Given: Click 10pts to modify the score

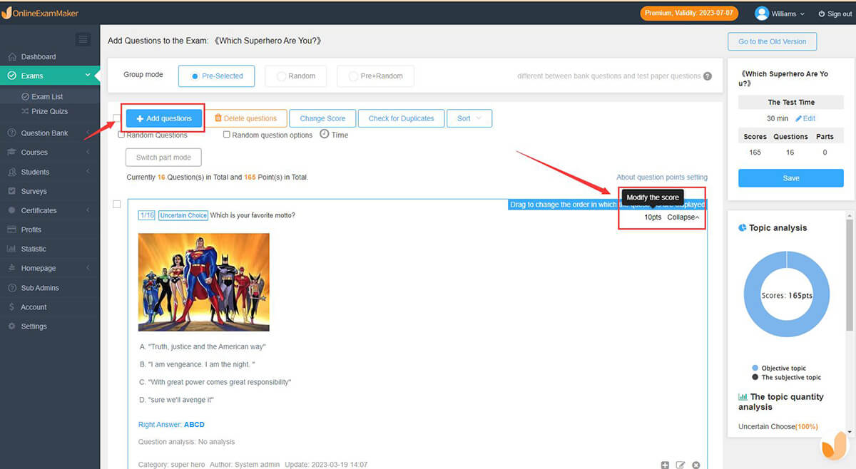Looking at the screenshot, I should point(653,217).
